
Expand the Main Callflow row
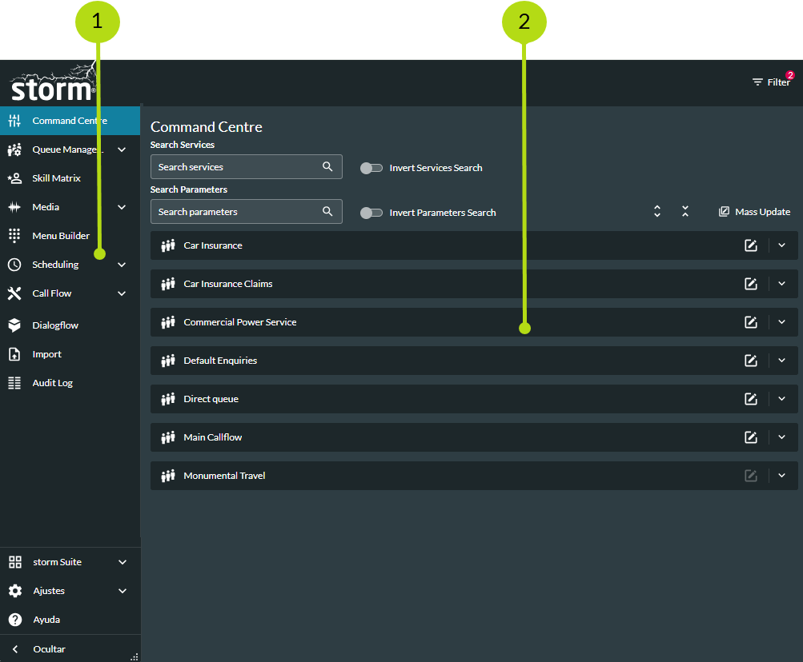(782, 437)
